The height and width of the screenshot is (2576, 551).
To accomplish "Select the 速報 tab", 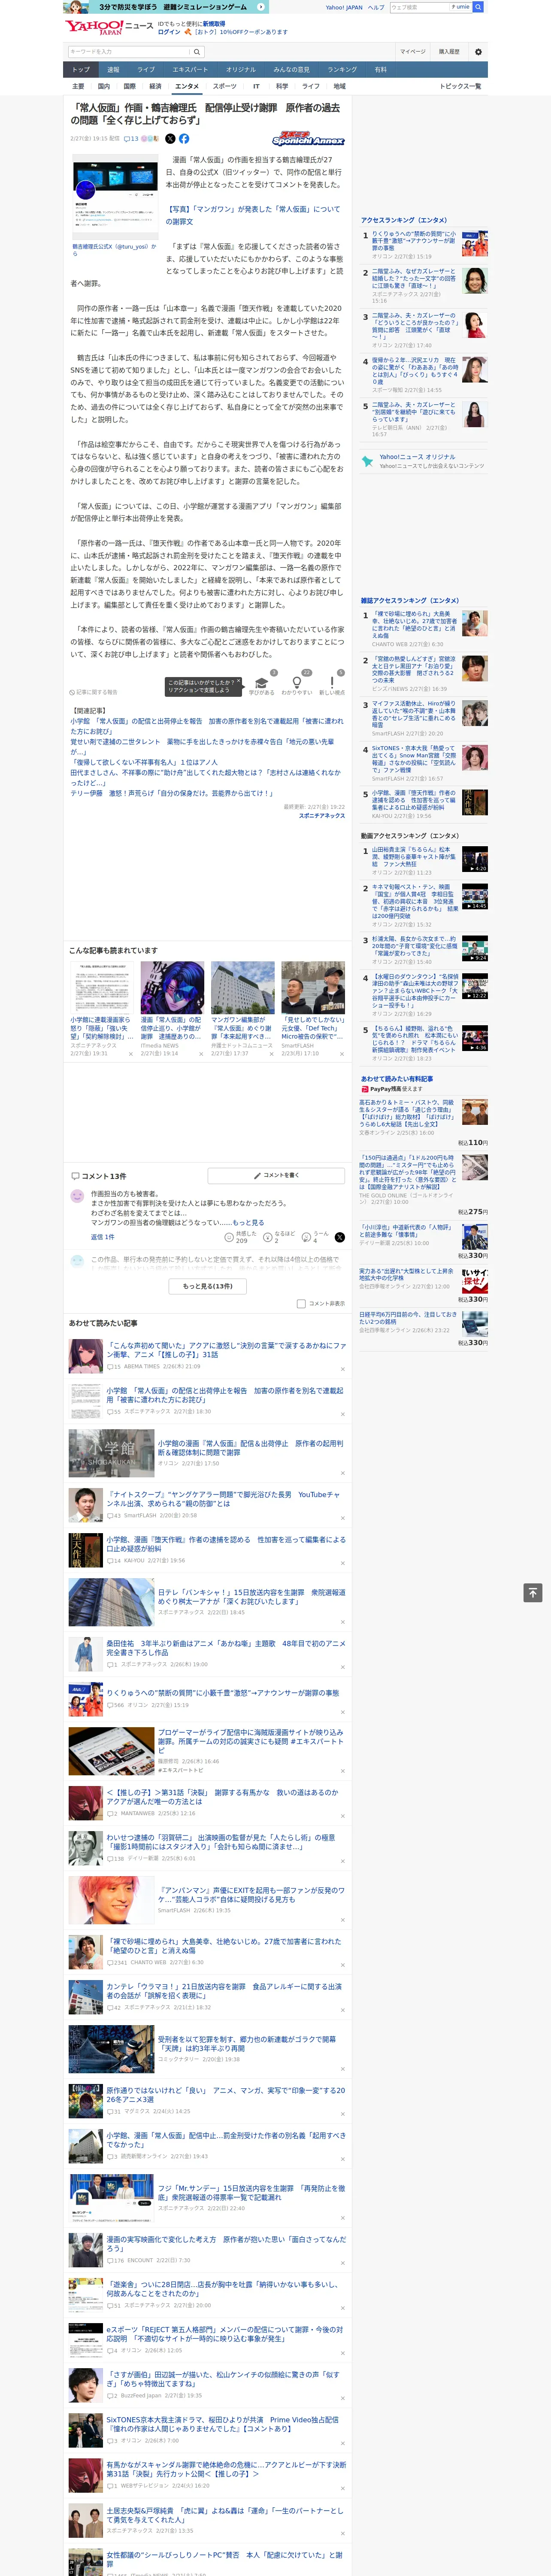I will point(113,70).
